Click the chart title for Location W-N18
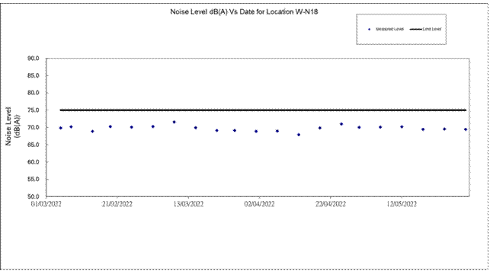This screenshot has height=274, width=490. pos(244,12)
